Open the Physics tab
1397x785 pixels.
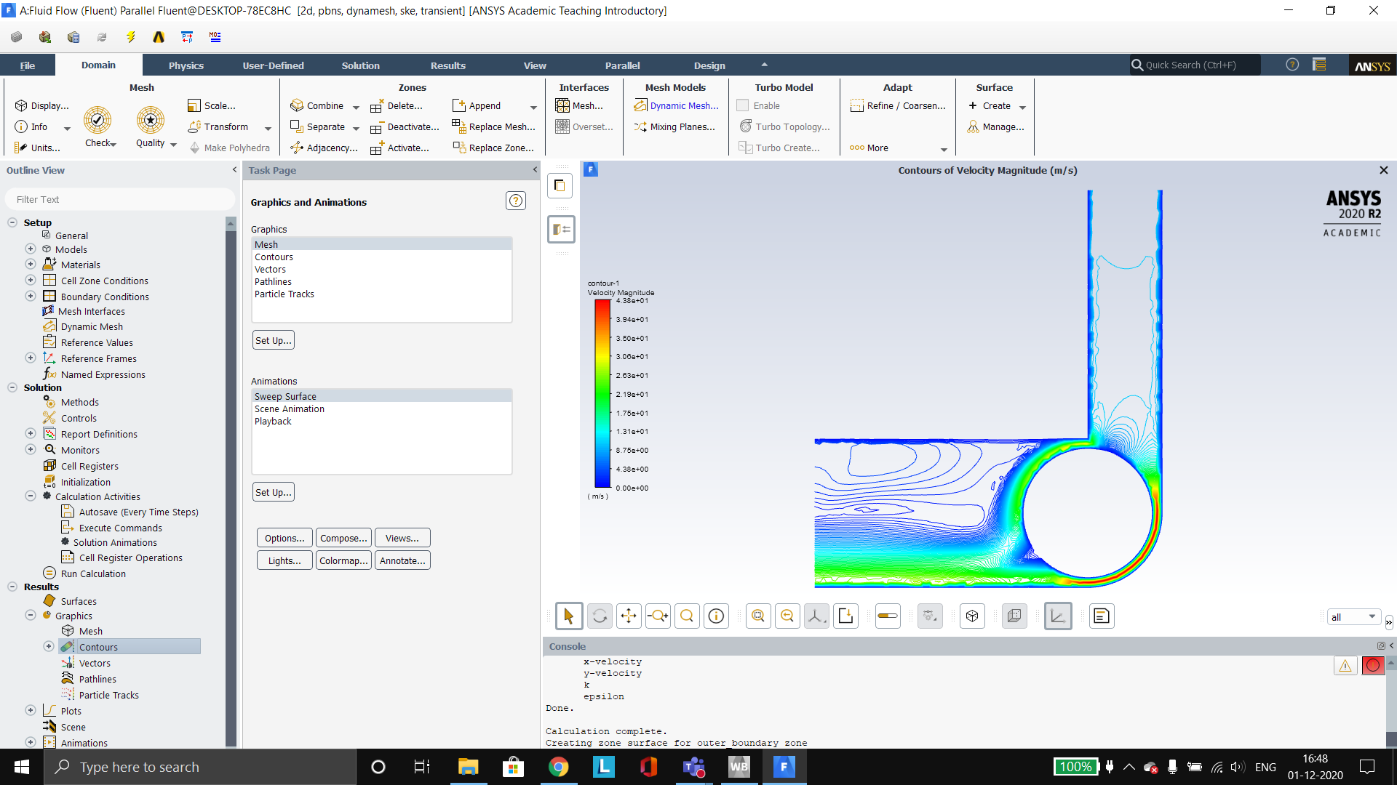click(186, 65)
